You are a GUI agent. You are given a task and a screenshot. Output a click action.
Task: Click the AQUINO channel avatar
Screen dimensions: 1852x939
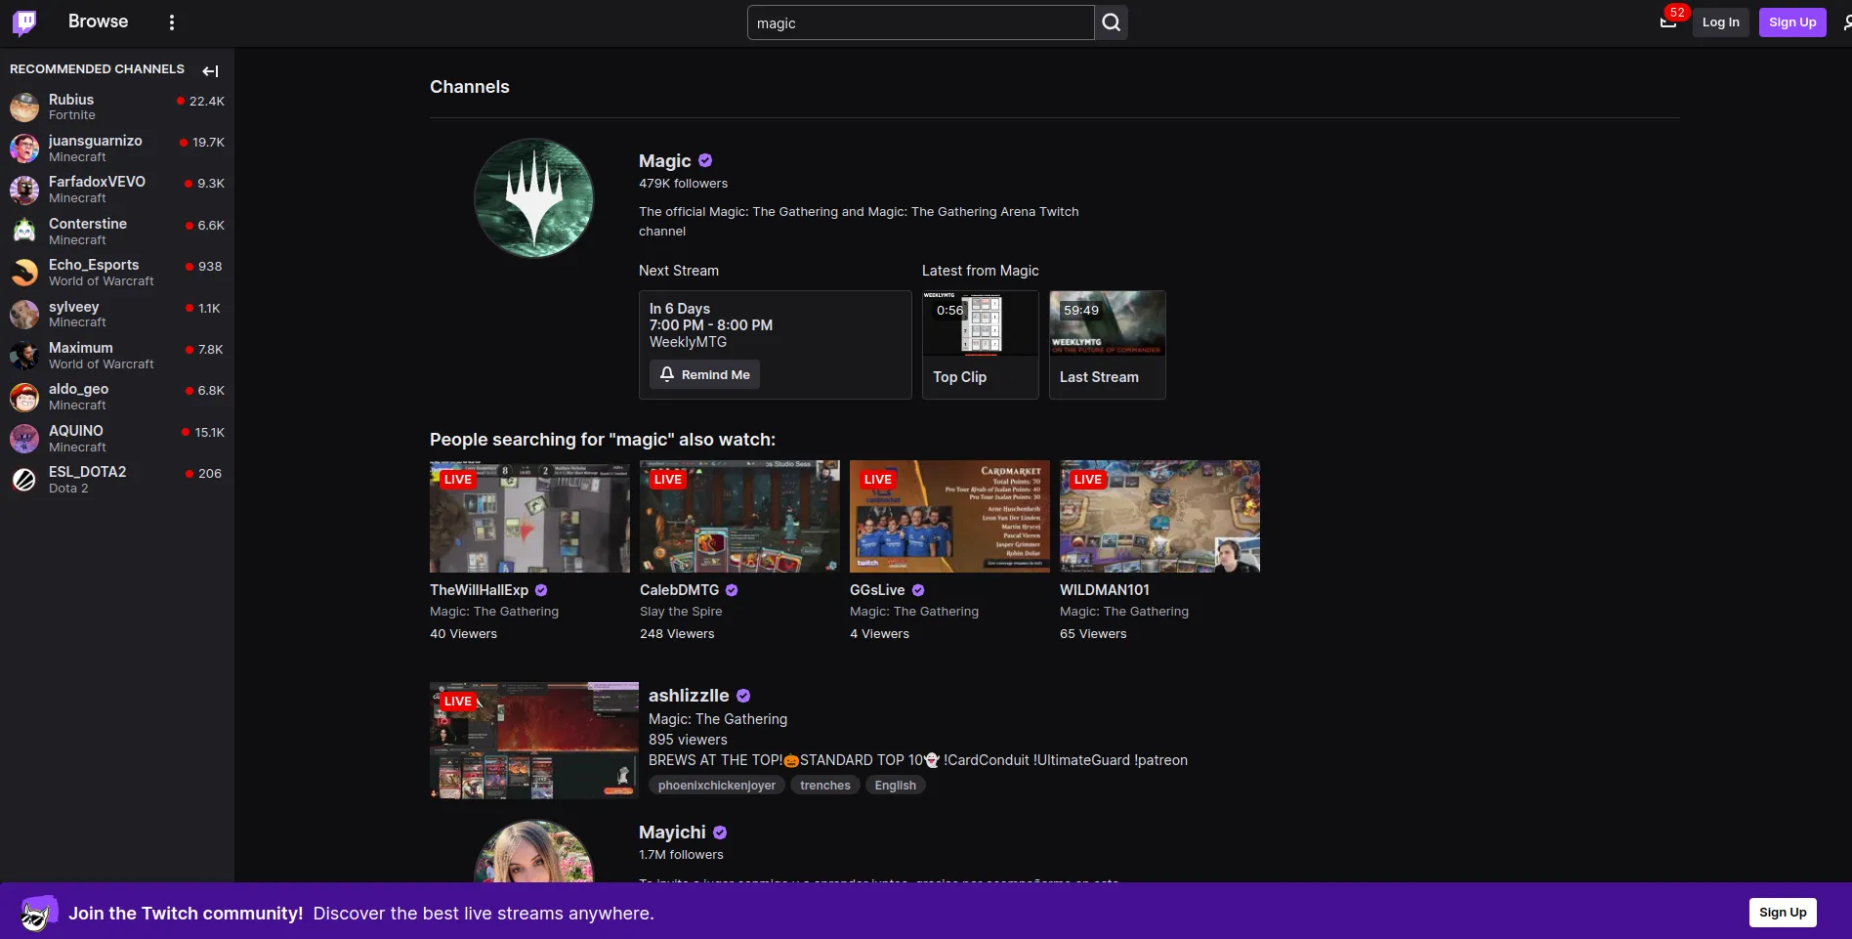click(24, 438)
